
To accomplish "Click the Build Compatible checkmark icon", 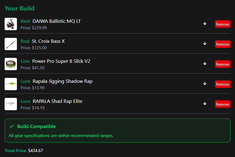I will point(12,127).
